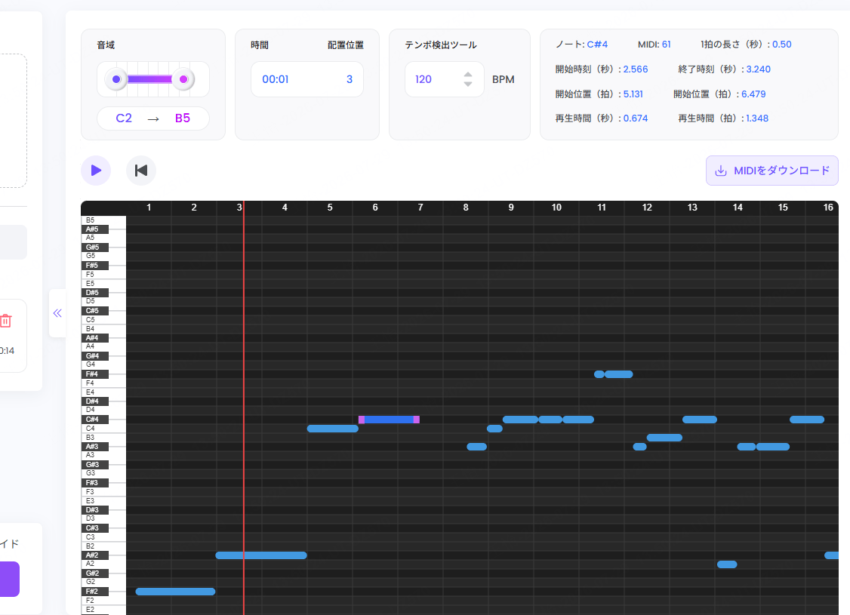Rewind to start with skip-back button
This screenshot has height=615, width=850.
tap(141, 171)
